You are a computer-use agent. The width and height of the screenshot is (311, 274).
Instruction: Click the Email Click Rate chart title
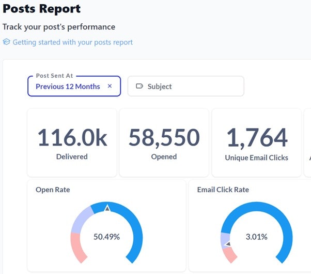[223, 190]
